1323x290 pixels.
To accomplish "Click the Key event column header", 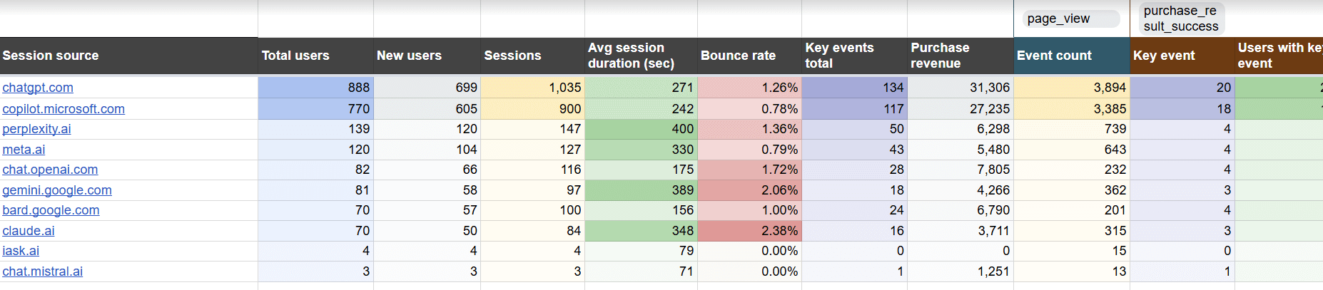I will point(1182,56).
